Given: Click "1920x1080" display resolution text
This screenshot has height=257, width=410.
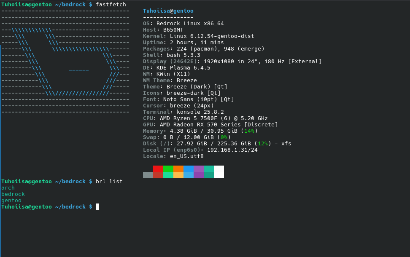Looking at the screenshot, I should (219, 62).
